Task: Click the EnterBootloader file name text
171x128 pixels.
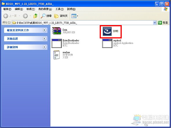Action: pos(71,40)
